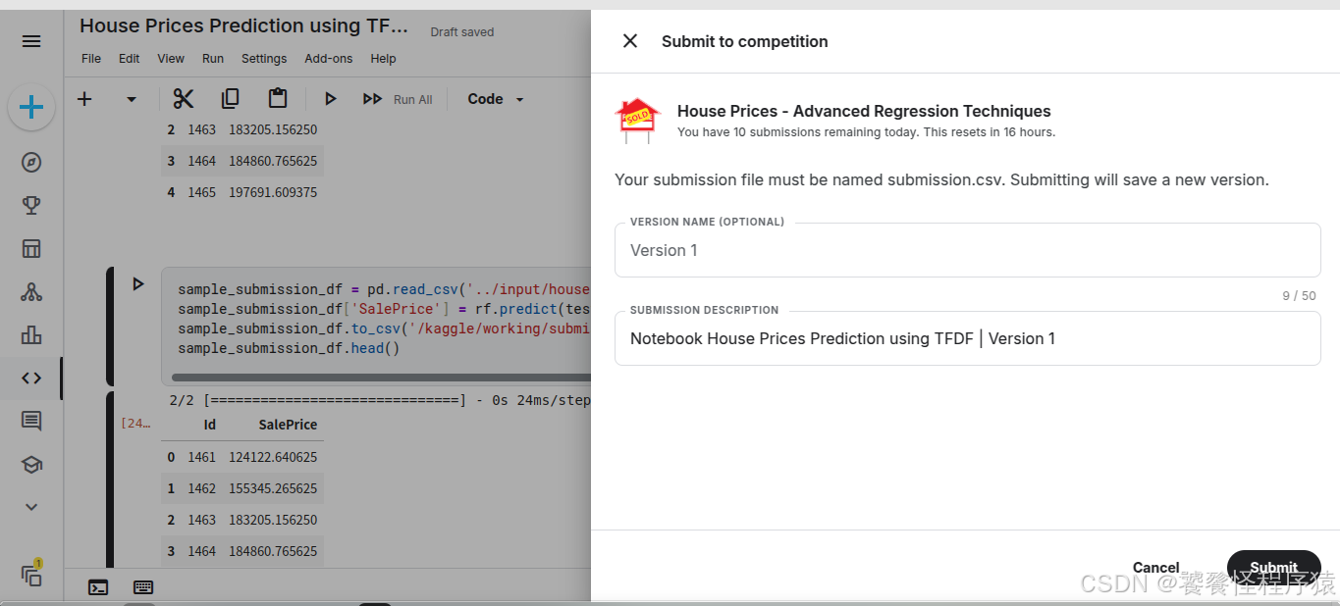1340x606 pixels.
Task: Click the Cancel button
Action: [1156, 568]
